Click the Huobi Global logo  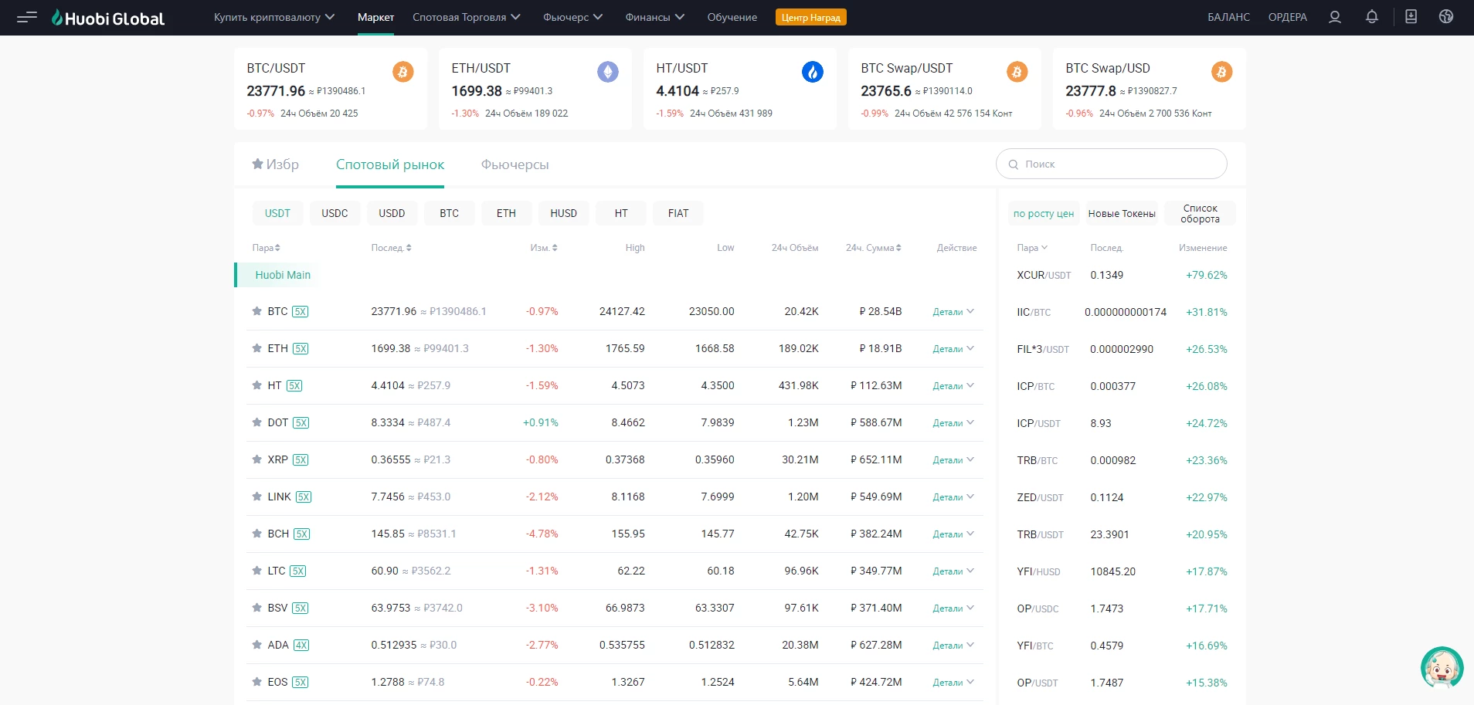click(x=108, y=18)
